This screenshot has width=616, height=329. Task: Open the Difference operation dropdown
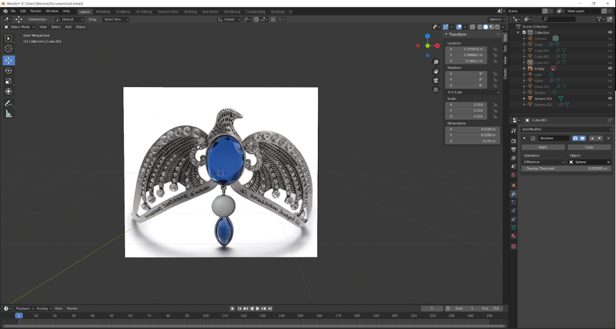tap(544, 162)
